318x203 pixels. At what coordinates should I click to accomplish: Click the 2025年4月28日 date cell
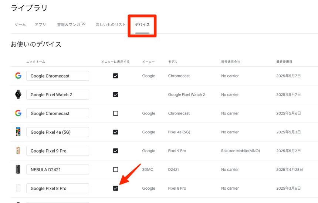tap(290, 169)
